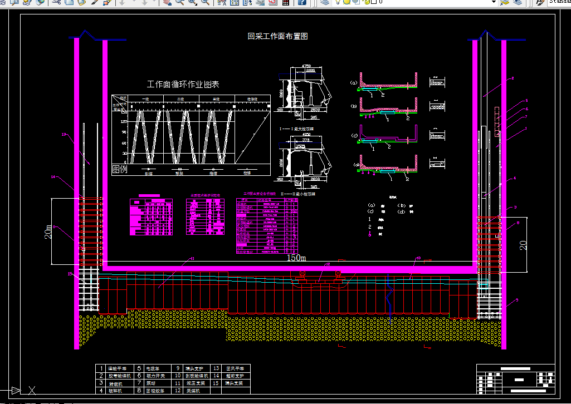Viewport: 571px width, 404px height.
Task: Open the Tool Palettes window icon
Action: tap(247, 2)
